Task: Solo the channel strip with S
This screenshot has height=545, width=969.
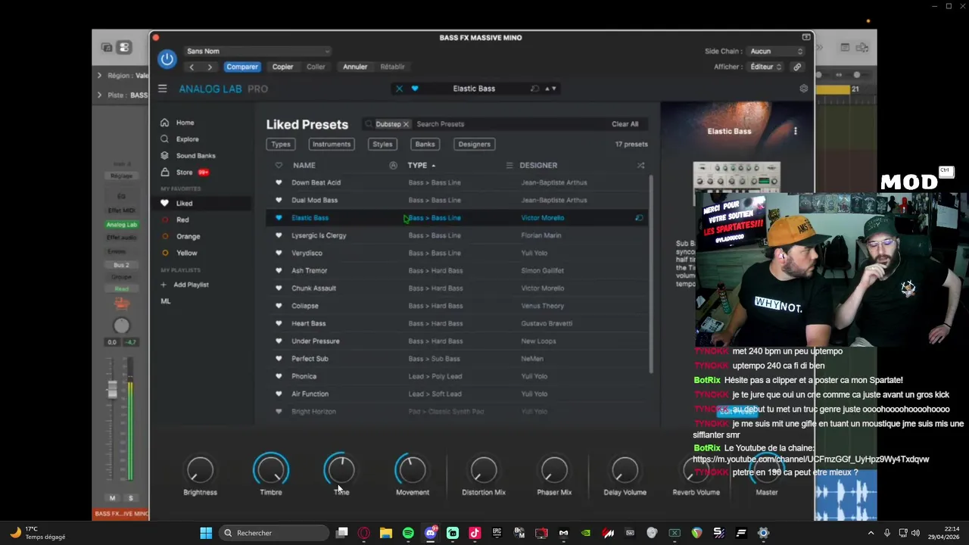Action: tap(130, 498)
